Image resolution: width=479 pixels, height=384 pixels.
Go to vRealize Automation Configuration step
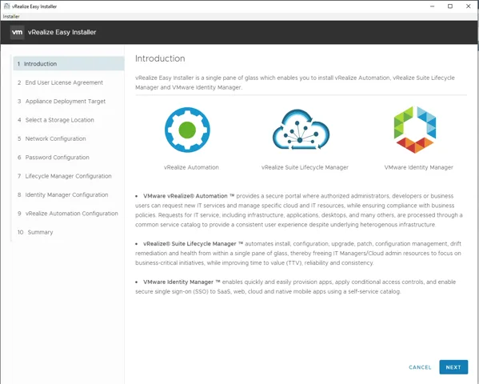point(69,214)
